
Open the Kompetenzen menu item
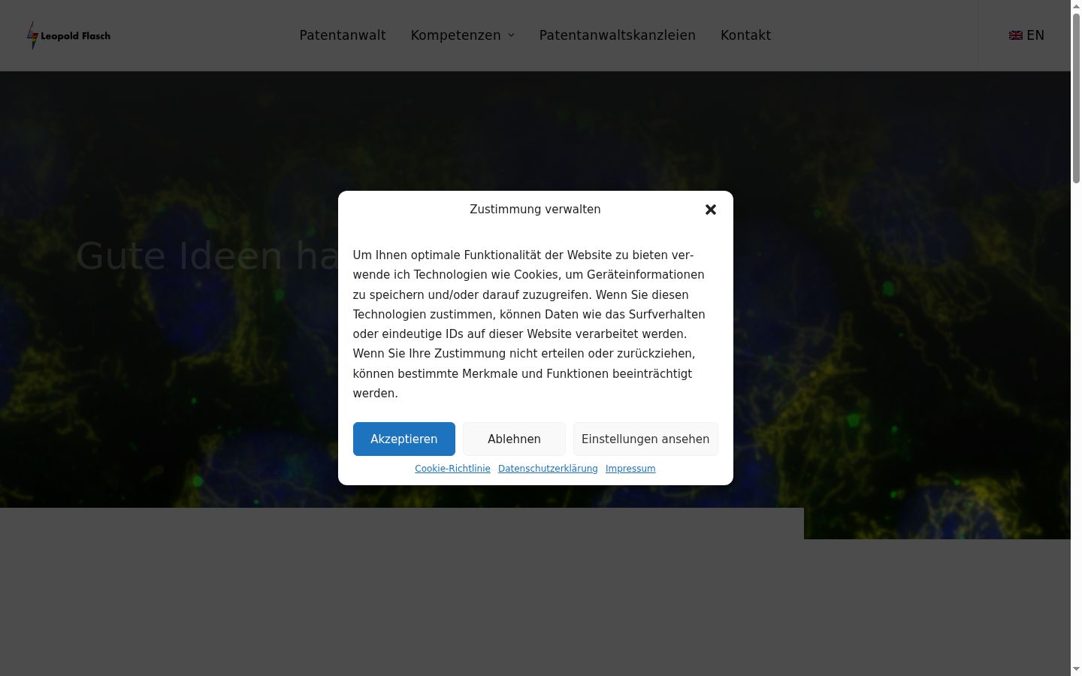pos(455,35)
